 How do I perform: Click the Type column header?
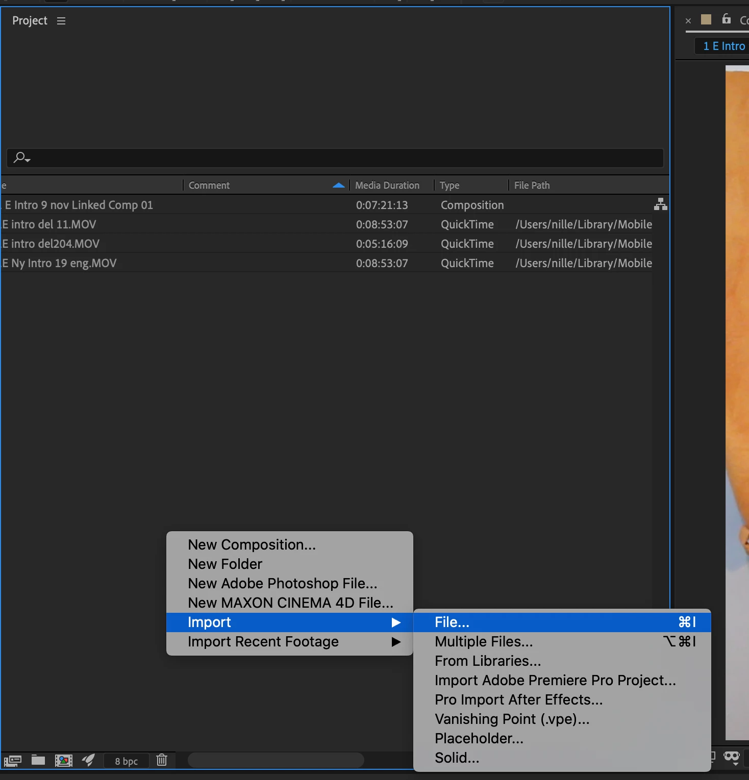(x=450, y=186)
